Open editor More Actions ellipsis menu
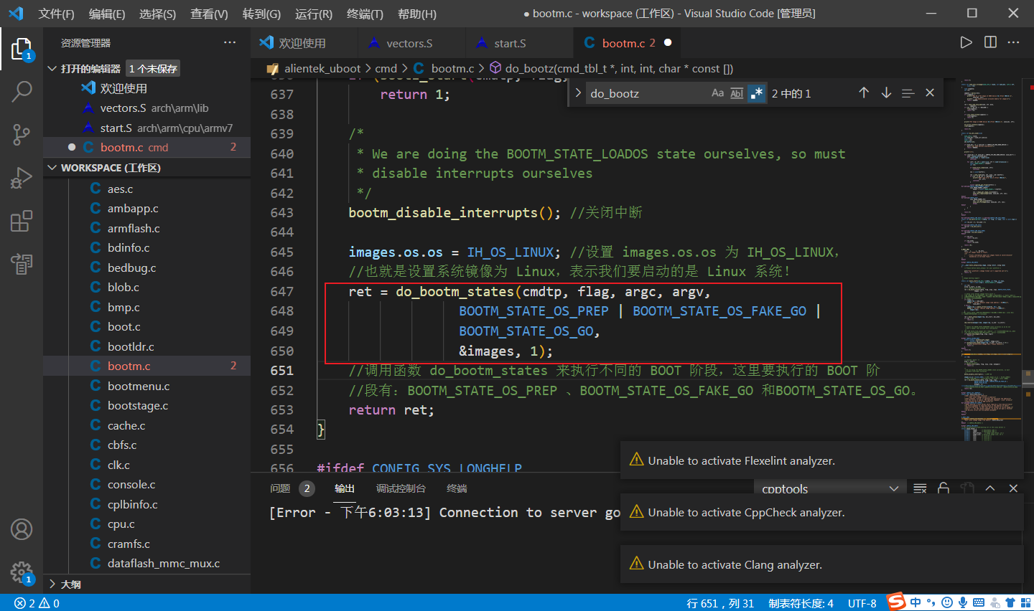Image resolution: width=1034 pixels, height=611 pixels. click(x=1014, y=42)
